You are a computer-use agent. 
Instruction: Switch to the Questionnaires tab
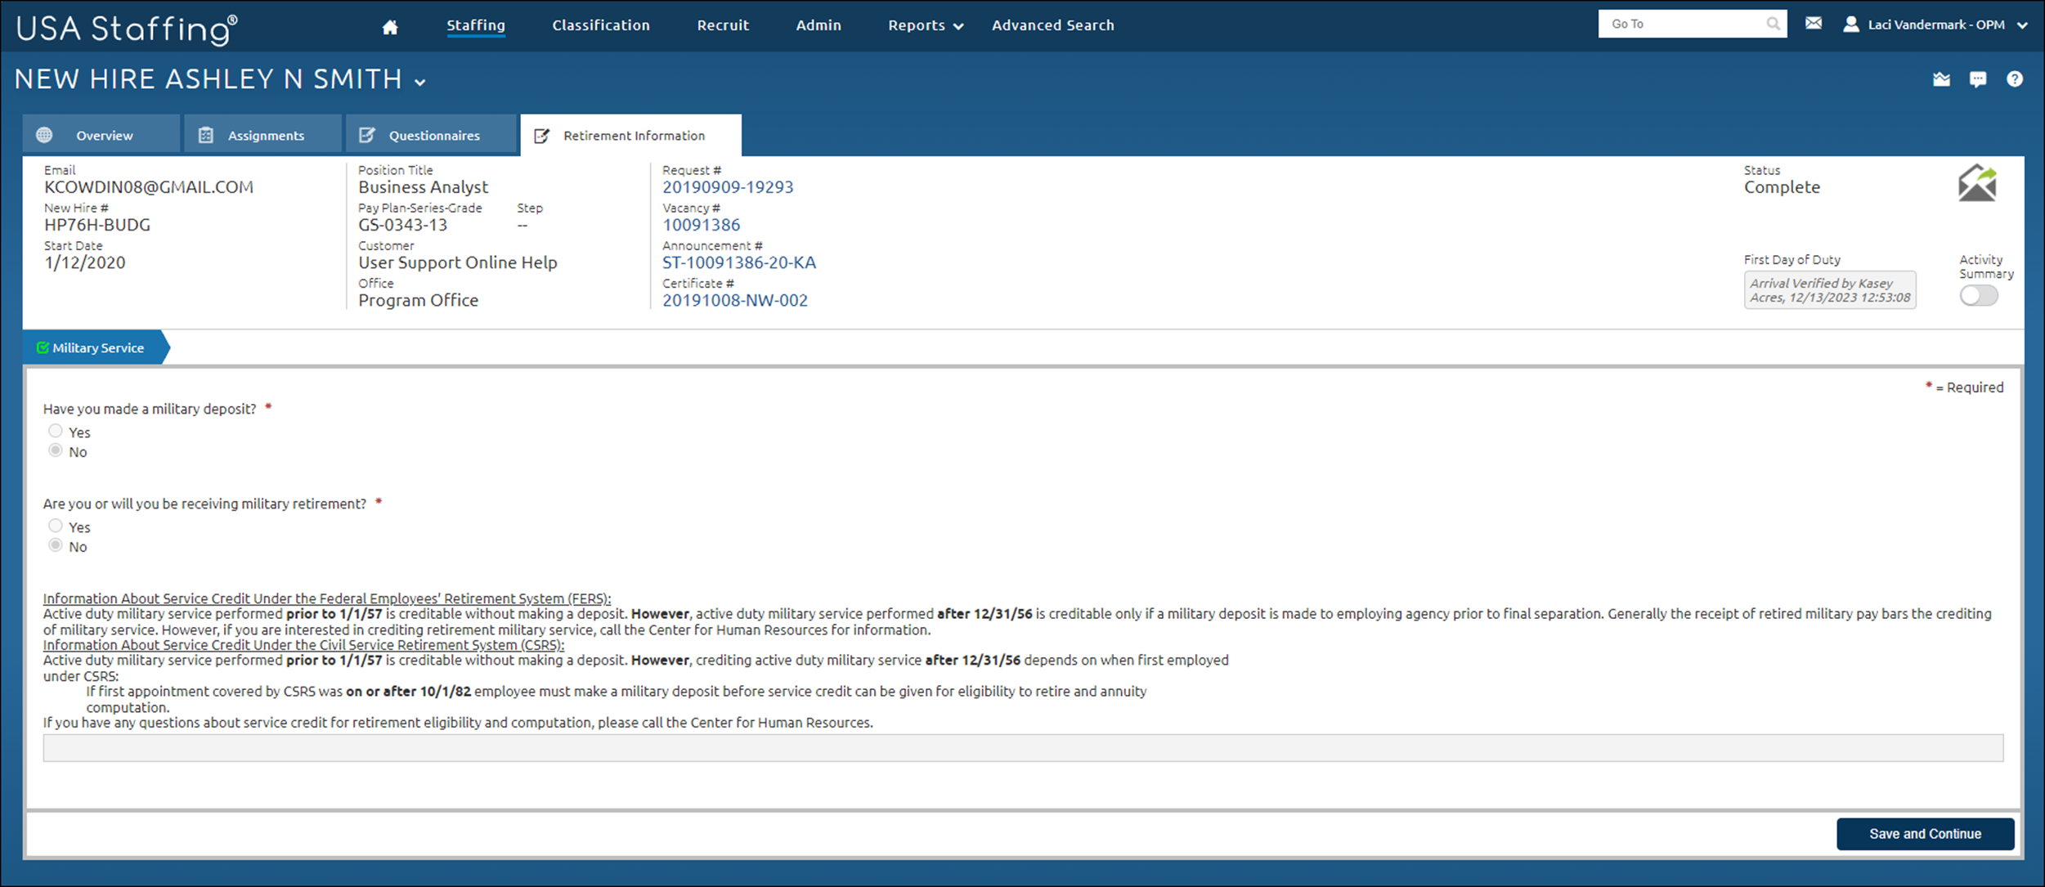[431, 135]
